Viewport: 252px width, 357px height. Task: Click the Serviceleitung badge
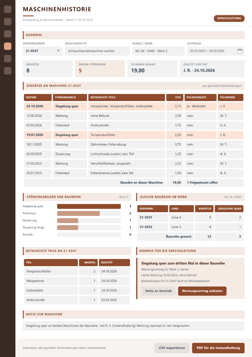pyautogui.click(x=229, y=19)
